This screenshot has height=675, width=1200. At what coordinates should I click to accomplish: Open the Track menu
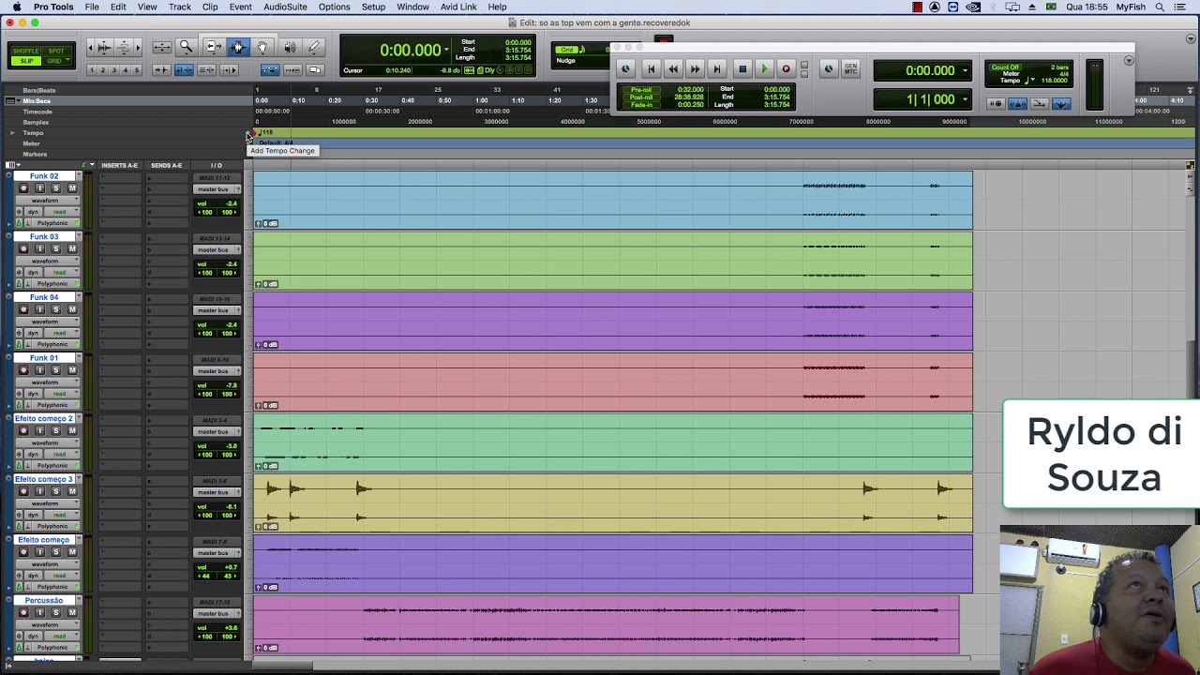(180, 7)
